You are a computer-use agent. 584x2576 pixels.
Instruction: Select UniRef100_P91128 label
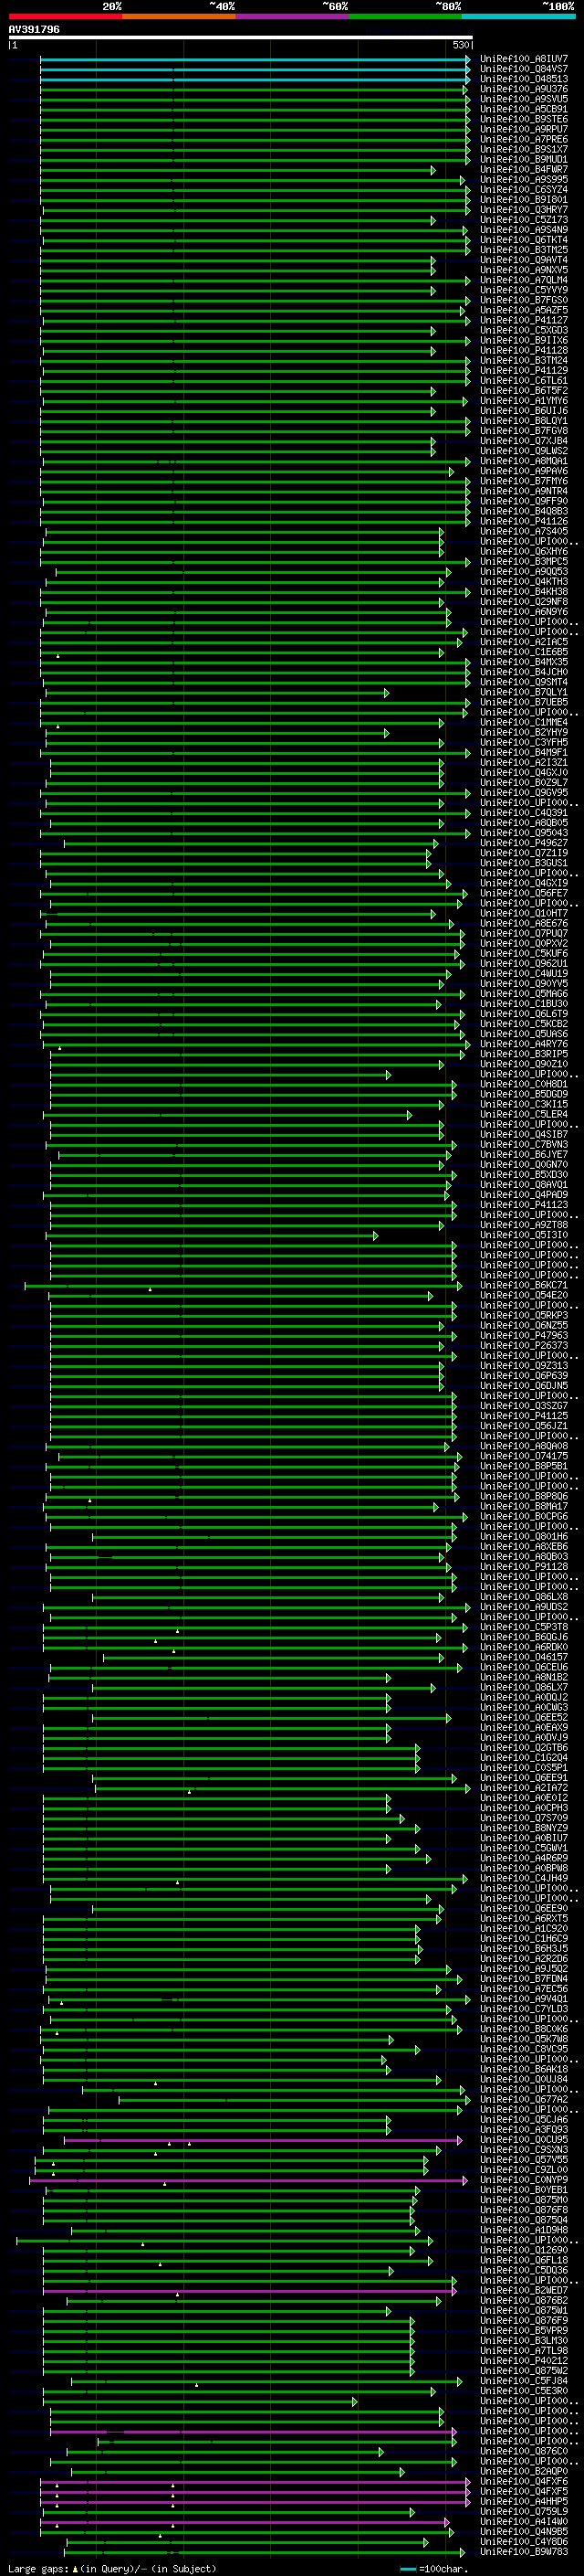[524, 1567]
